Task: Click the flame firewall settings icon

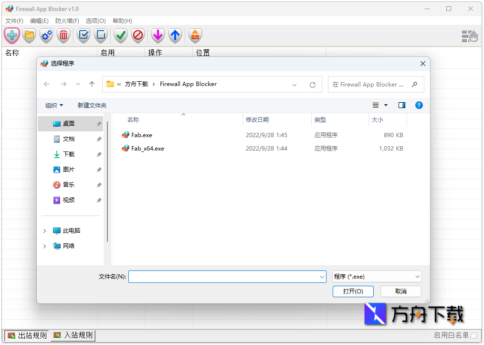Action: pos(195,35)
